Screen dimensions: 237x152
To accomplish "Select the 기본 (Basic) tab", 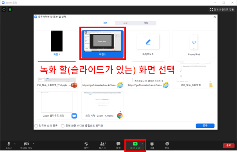I will [x=105, y=23].
